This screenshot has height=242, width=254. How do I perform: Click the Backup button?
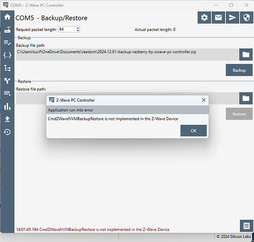[239, 70]
